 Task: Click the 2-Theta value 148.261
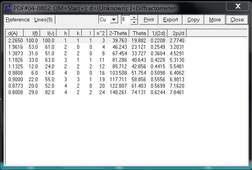(x=118, y=93)
